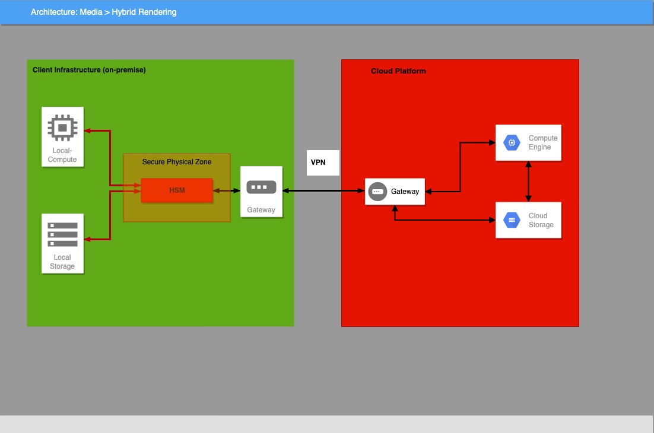Click the Cloud Platform heading
The image size is (654, 433).
tap(398, 71)
